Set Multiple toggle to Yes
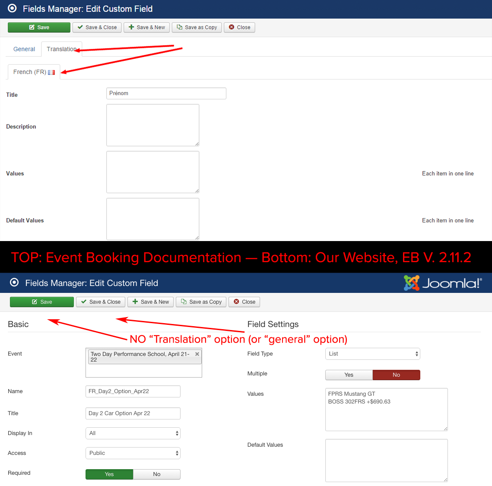Screen dimensions: 492x486 tap(349, 375)
